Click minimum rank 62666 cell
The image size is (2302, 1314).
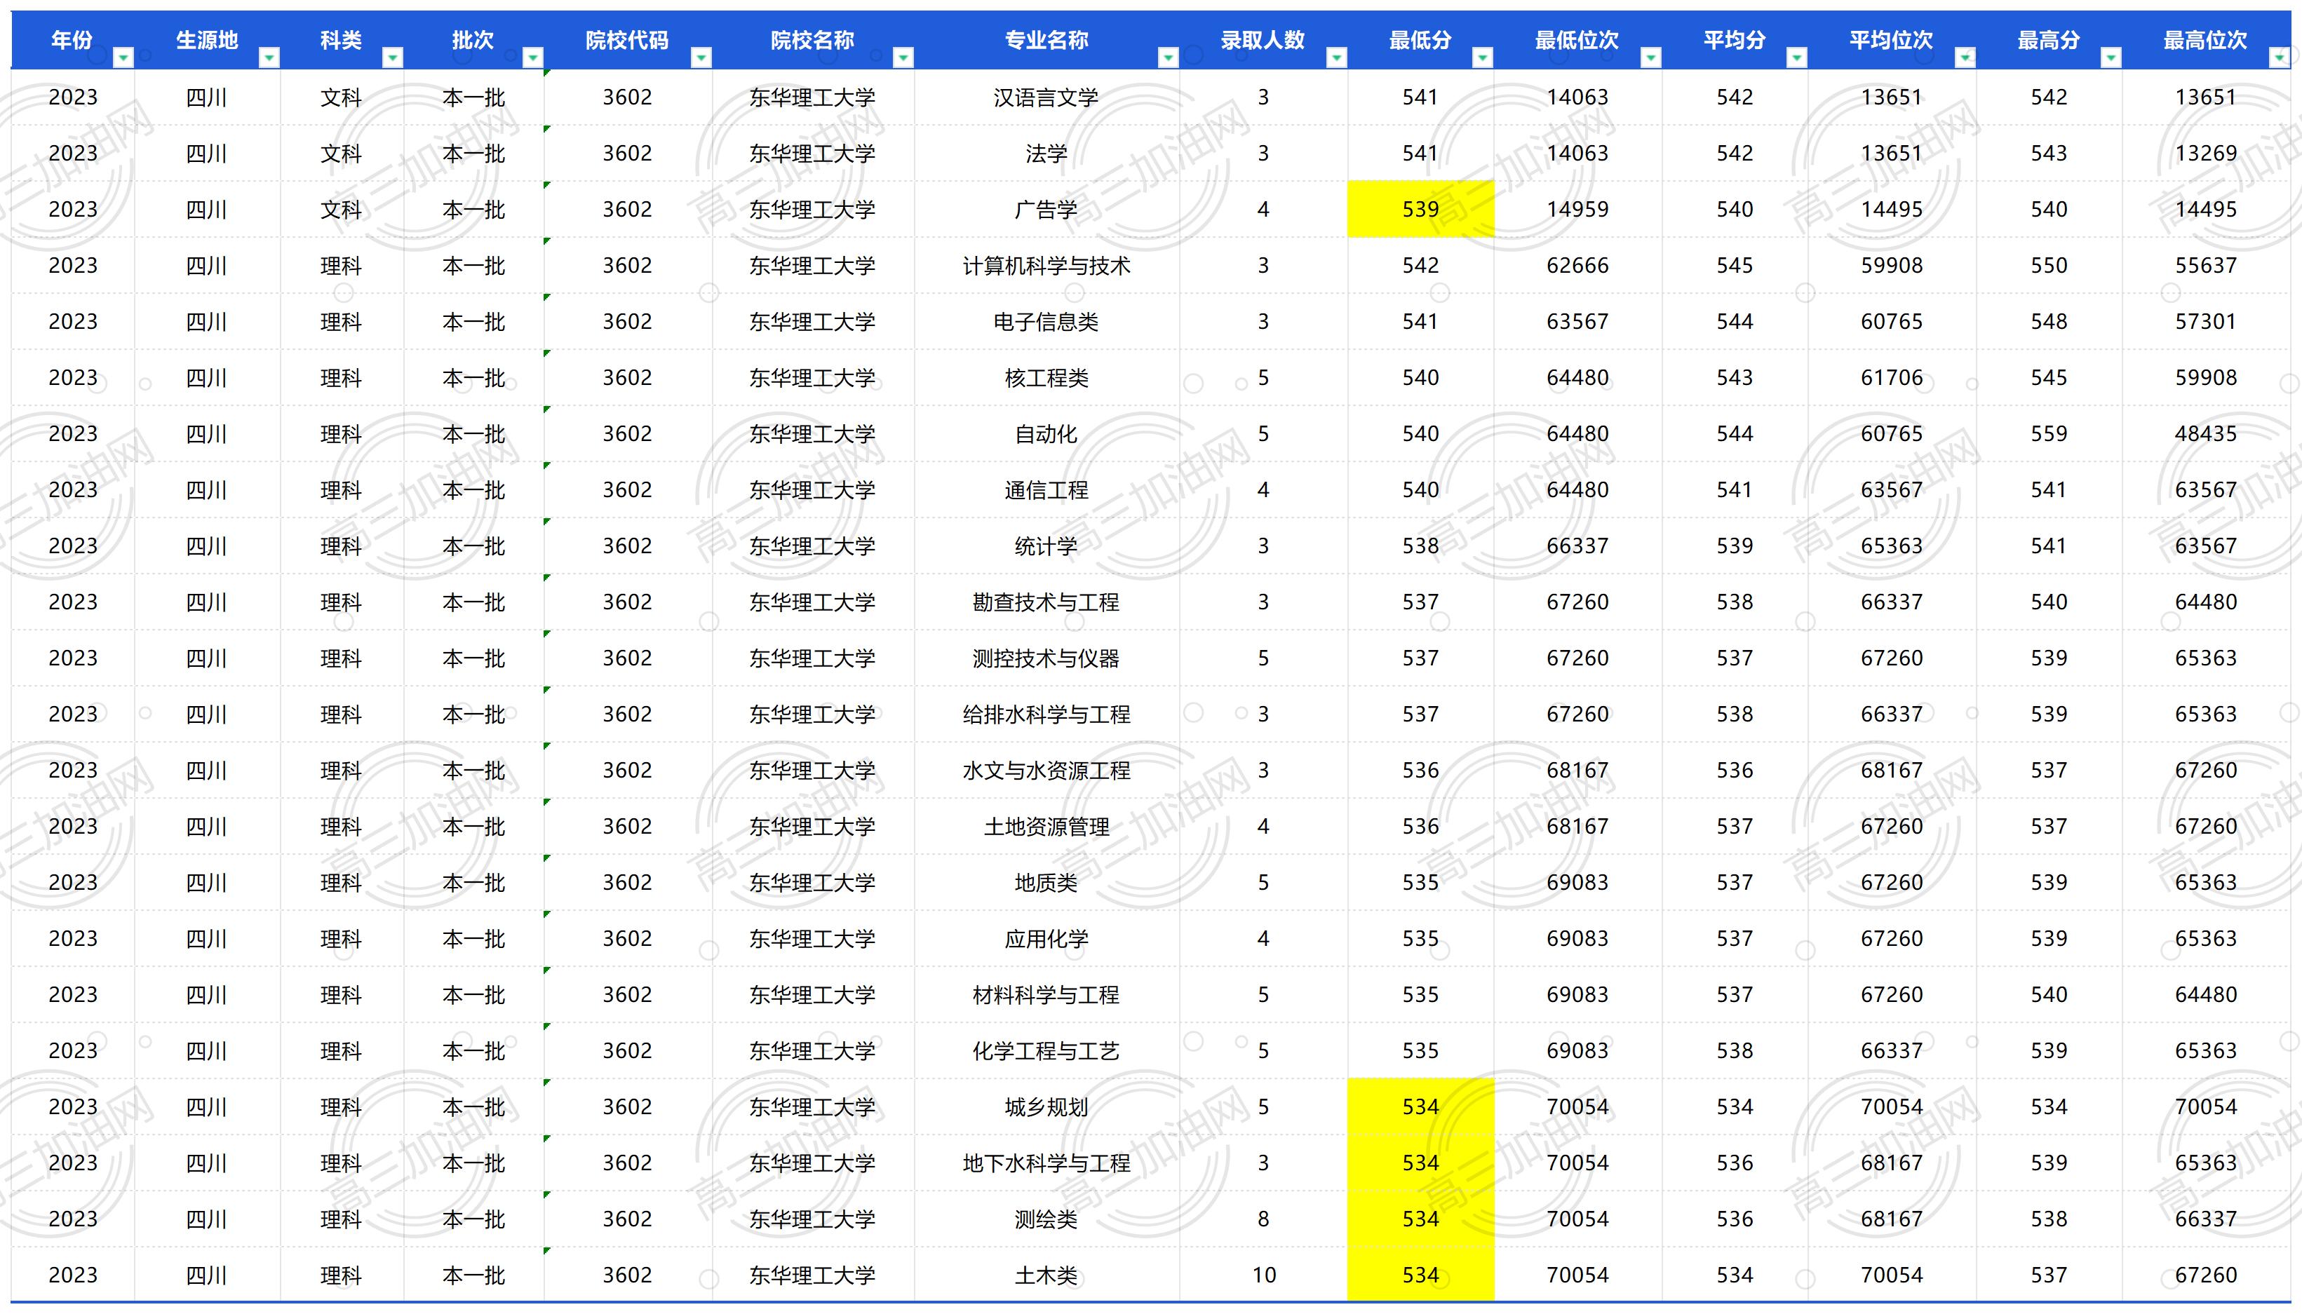point(1577,265)
